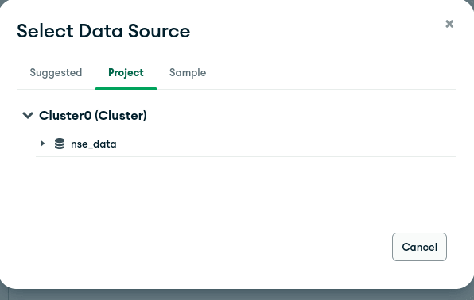Switch to the Suggested tab

[x=56, y=73]
